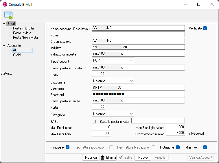Click the Nuovo button

(x=143, y=158)
